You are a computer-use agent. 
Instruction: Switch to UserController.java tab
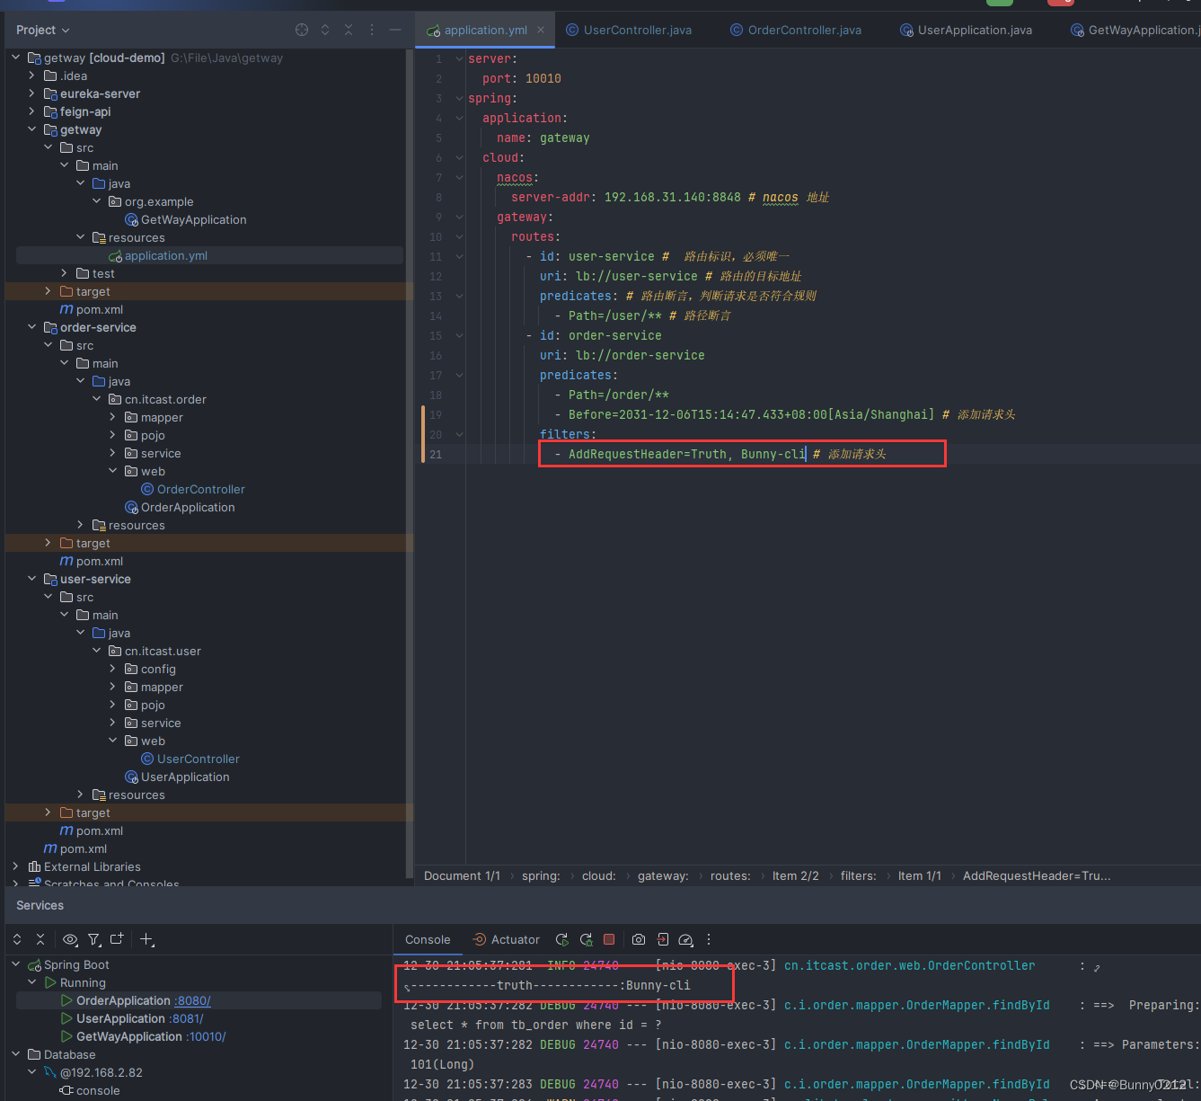(x=629, y=30)
